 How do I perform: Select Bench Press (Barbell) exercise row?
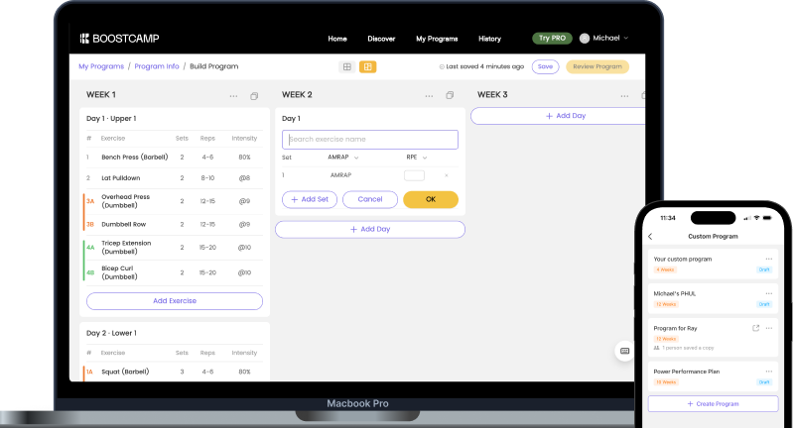(175, 158)
